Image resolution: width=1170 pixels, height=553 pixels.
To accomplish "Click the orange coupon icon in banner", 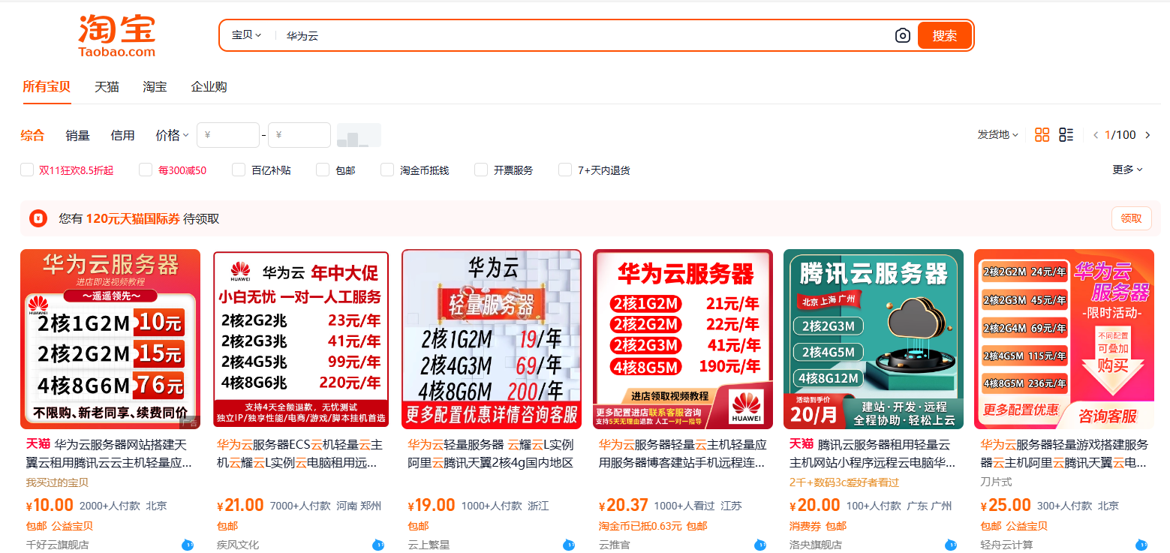I will tap(38, 218).
